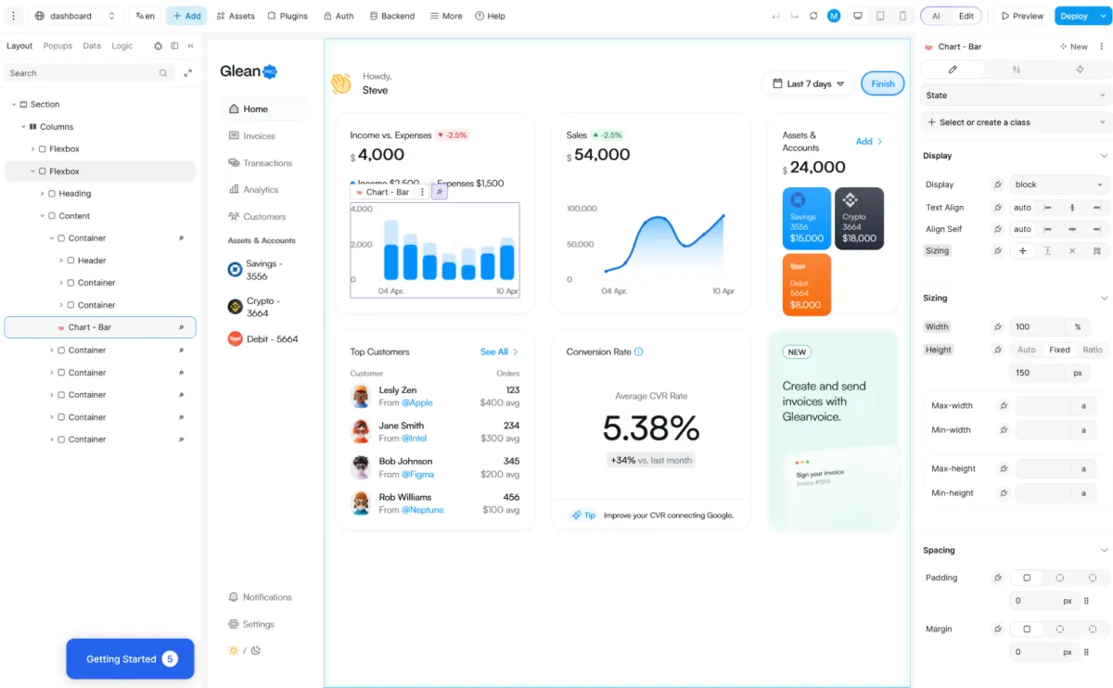The image size is (1113, 688).
Task: Click the Savings 3556 account card
Action: [x=807, y=219]
